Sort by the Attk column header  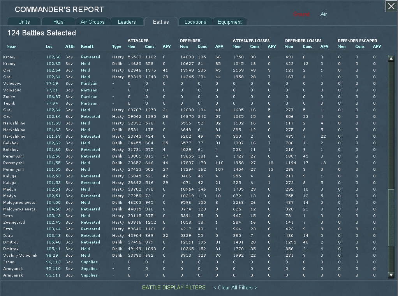click(70, 46)
